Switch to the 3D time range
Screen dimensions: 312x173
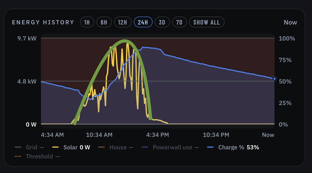click(x=162, y=22)
